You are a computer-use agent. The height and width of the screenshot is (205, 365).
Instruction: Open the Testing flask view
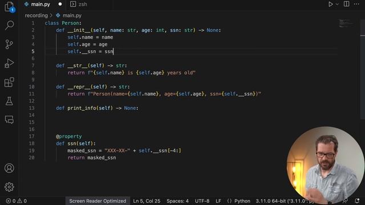(x=9, y=101)
